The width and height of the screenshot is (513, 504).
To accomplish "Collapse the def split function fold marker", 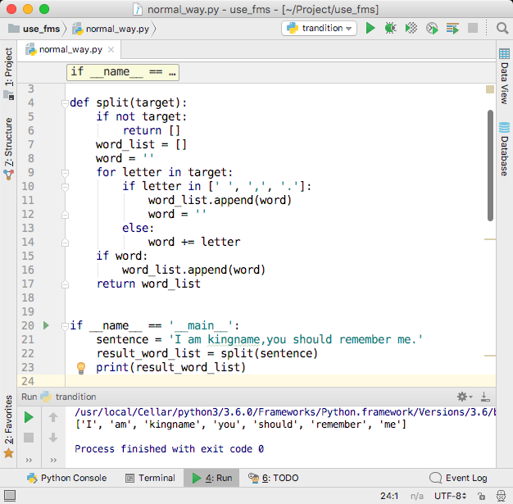I will pos(65,103).
